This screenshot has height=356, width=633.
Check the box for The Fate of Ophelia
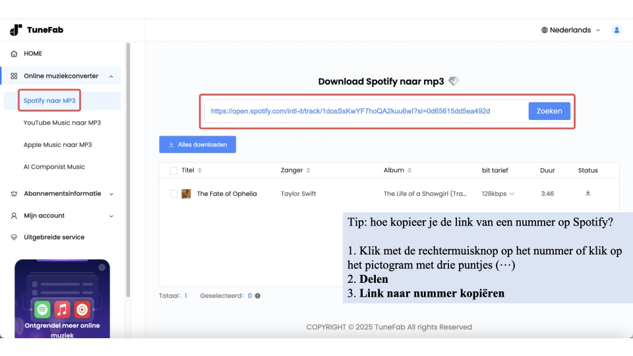point(173,194)
